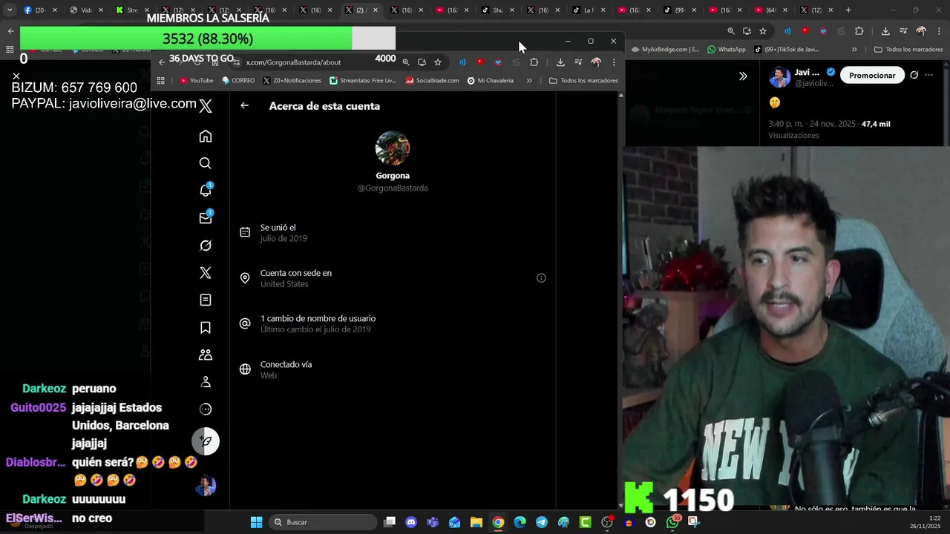This screenshot has width=950, height=534.
Task: Open the More circle icon in sidebar
Action: tap(206, 409)
